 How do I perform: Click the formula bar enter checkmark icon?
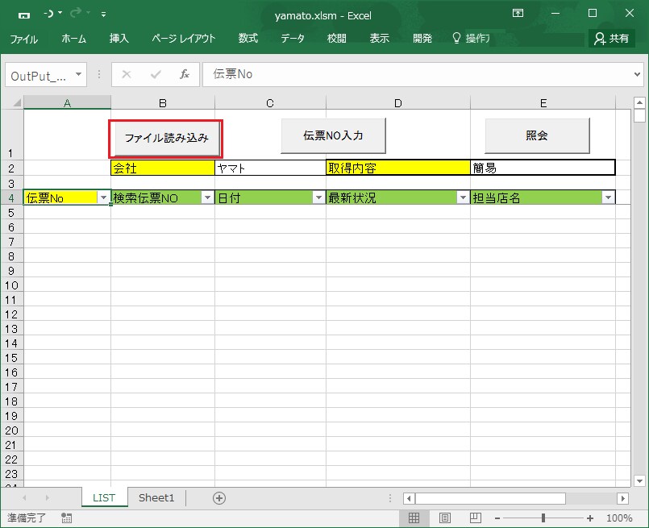pos(156,74)
